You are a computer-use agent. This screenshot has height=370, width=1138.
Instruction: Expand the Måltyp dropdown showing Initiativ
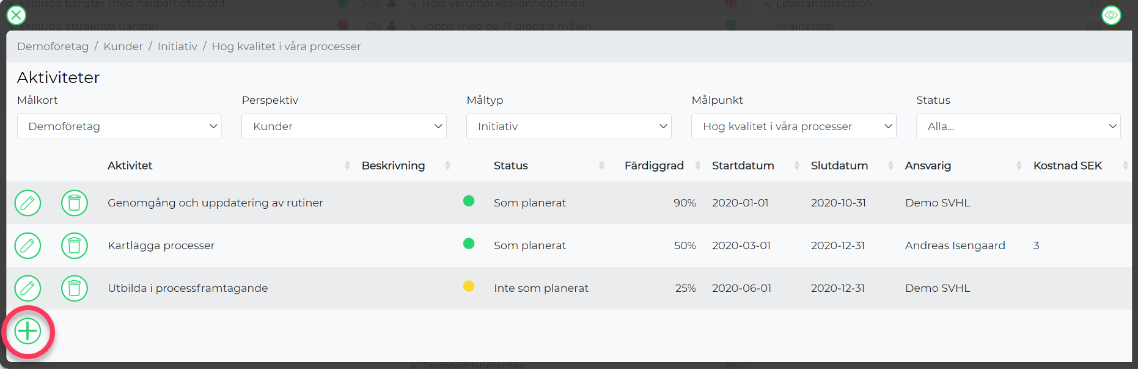click(569, 126)
